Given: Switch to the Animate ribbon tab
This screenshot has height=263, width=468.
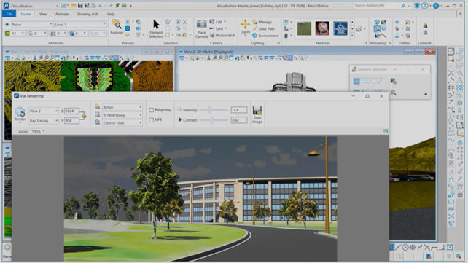Looking at the screenshot, I should (62, 14).
